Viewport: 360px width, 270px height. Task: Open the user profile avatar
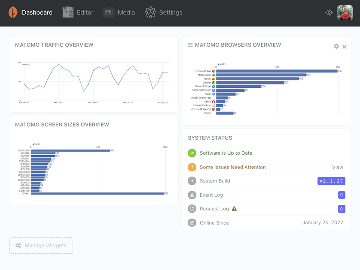(x=345, y=13)
